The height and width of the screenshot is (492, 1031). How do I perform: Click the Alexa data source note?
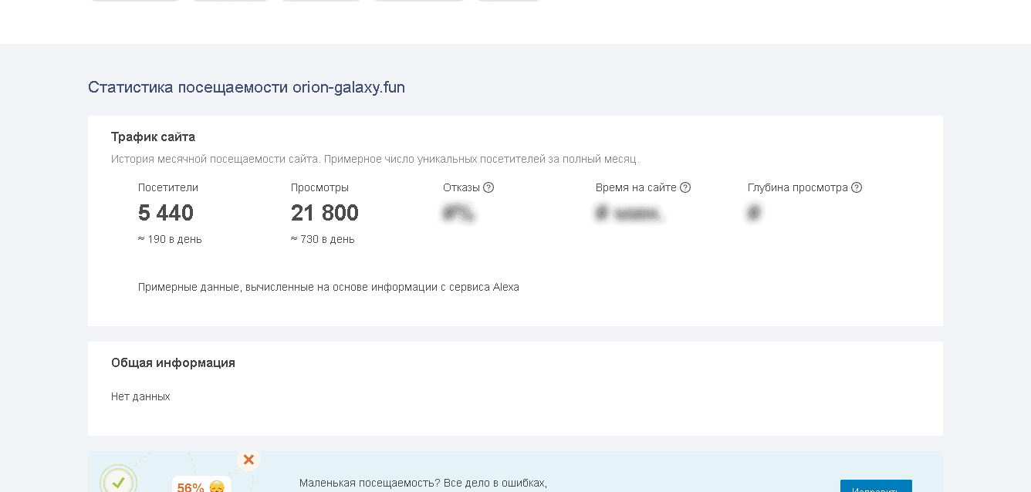(x=328, y=287)
